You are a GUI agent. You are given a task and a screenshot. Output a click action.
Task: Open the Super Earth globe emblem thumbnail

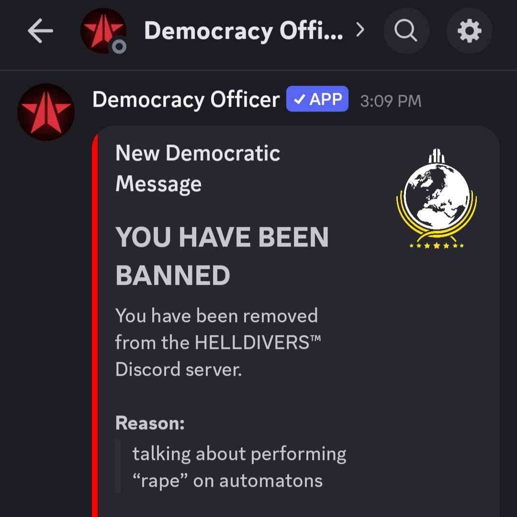437,199
